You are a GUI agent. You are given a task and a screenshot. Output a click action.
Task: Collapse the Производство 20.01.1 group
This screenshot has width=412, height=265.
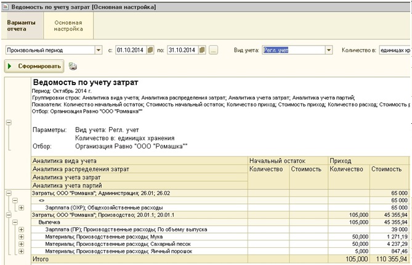[9, 215]
